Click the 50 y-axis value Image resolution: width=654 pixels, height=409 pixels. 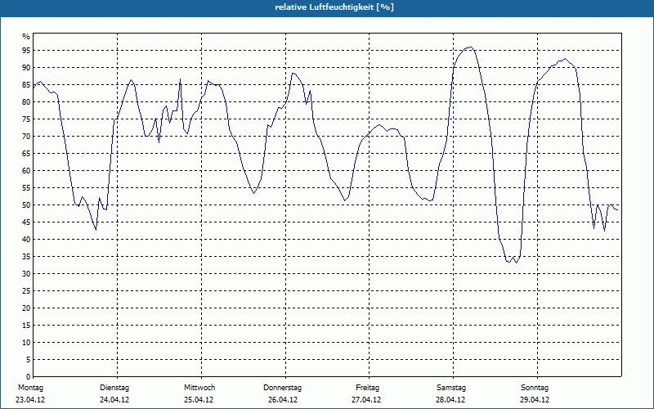[26, 205]
